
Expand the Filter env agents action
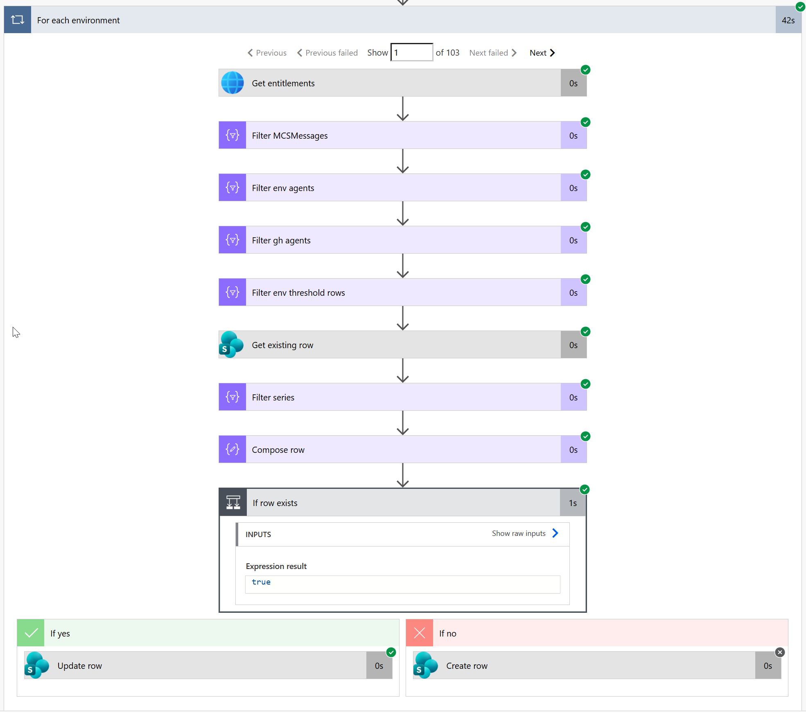[403, 188]
